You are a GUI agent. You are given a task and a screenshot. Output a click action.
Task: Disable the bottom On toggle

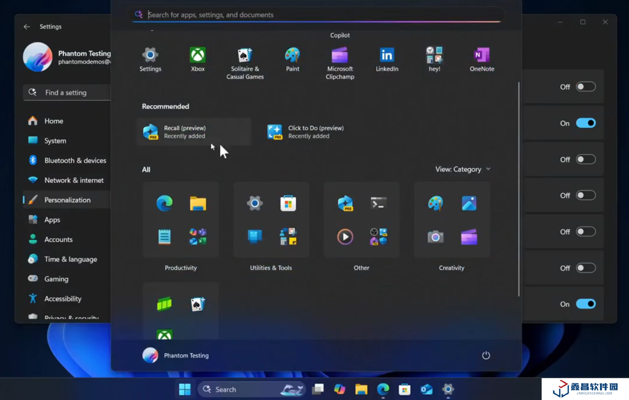click(x=585, y=304)
